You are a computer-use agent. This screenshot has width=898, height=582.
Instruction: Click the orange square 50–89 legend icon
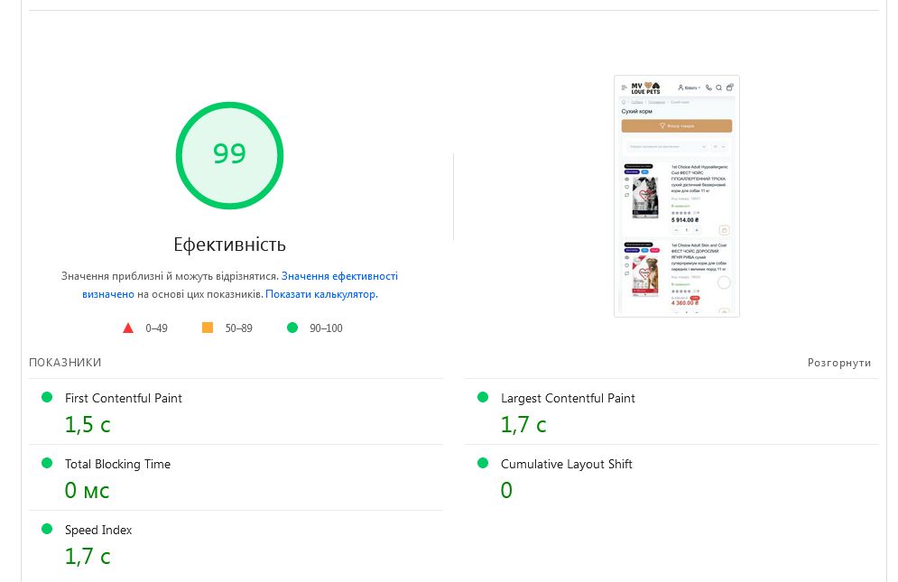(x=208, y=328)
